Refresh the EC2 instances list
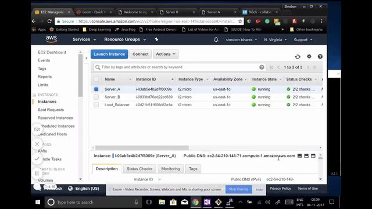372x209 pixels. [298, 57]
